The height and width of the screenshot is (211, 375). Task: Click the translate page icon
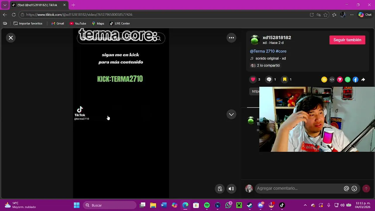[x=319, y=15]
